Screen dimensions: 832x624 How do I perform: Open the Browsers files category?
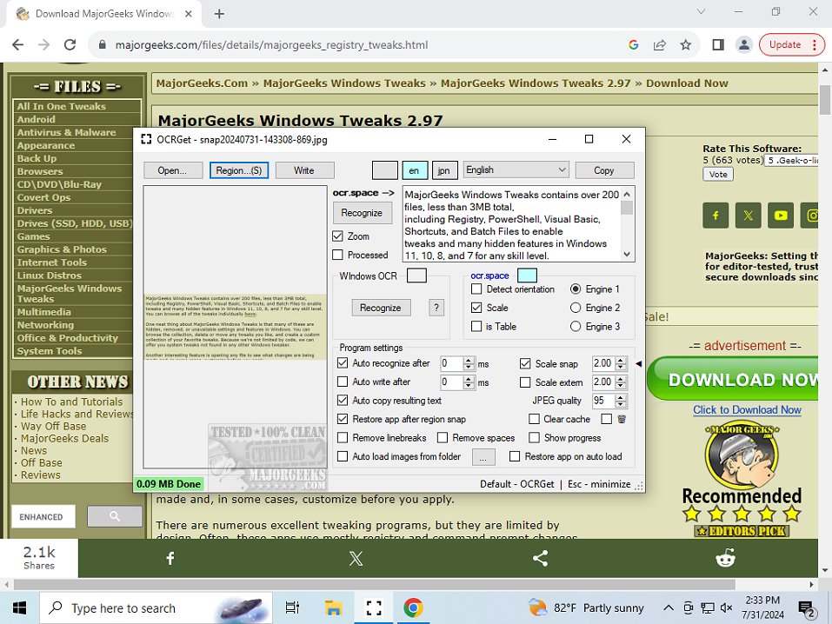40,171
